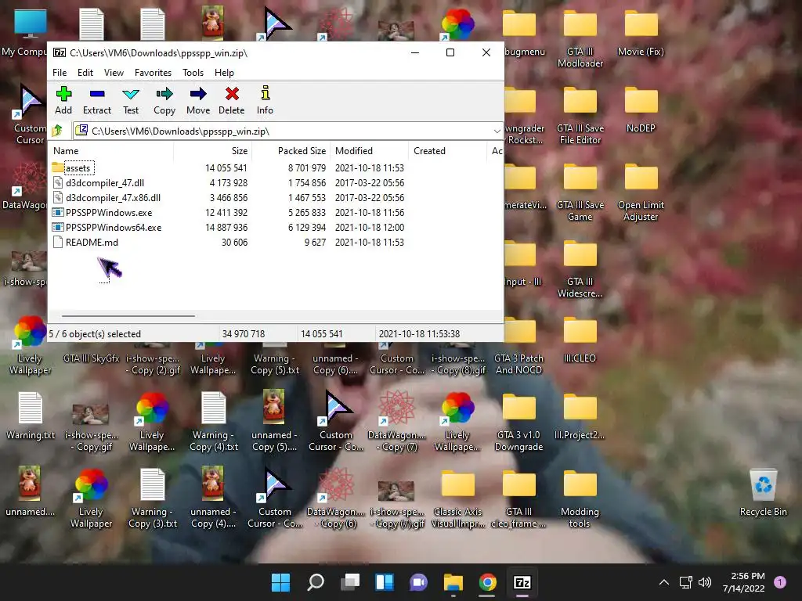Select the III.Project2... desktop folder
This screenshot has width=802, height=601.
coord(580,416)
